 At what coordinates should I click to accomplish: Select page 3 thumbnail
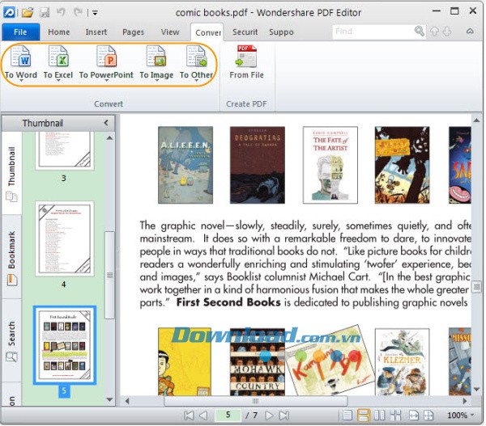[x=65, y=150]
